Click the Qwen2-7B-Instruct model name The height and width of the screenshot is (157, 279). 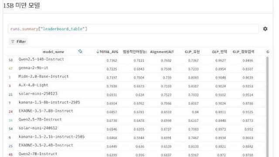pos(38,154)
